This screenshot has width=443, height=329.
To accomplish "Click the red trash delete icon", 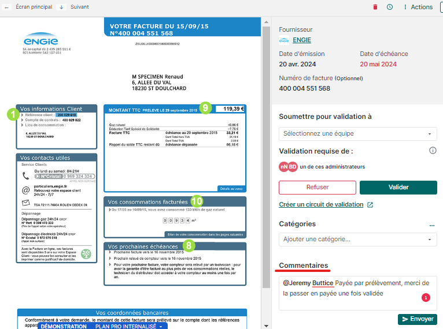I will click(x=375, y=7).
